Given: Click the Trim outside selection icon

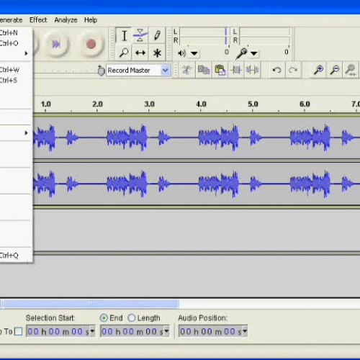Looking at the screenshot, I should (236, 70).
